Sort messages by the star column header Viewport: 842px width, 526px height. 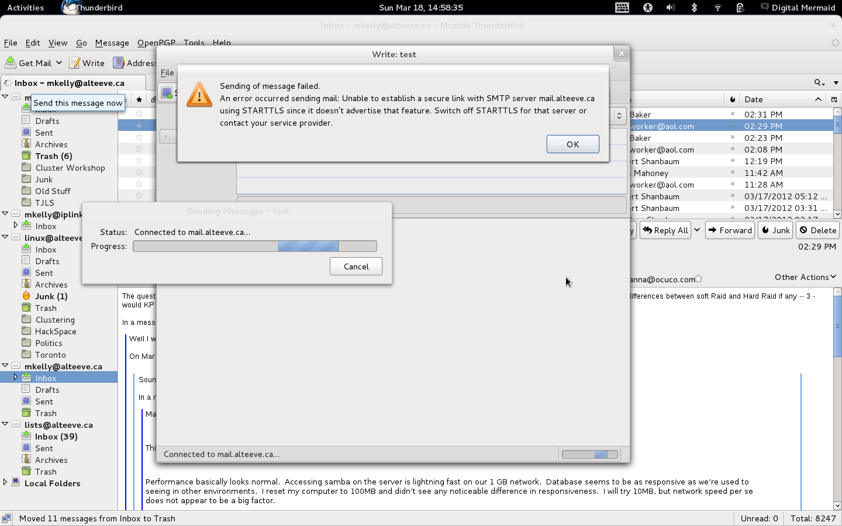coord(139,99)
